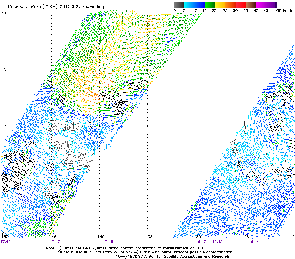Click the longitude '-125' axis label

coord(244,237)
